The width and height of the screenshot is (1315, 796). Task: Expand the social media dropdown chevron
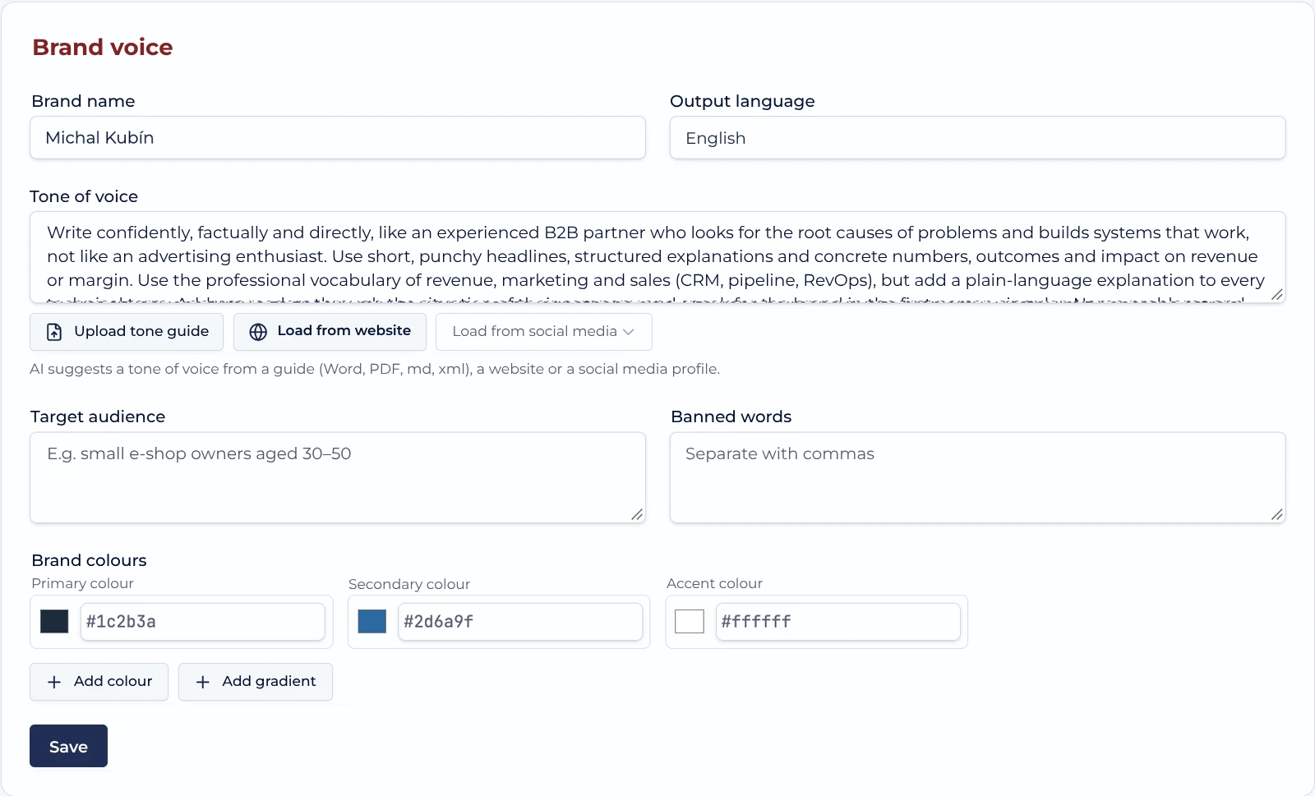point(629,332)
